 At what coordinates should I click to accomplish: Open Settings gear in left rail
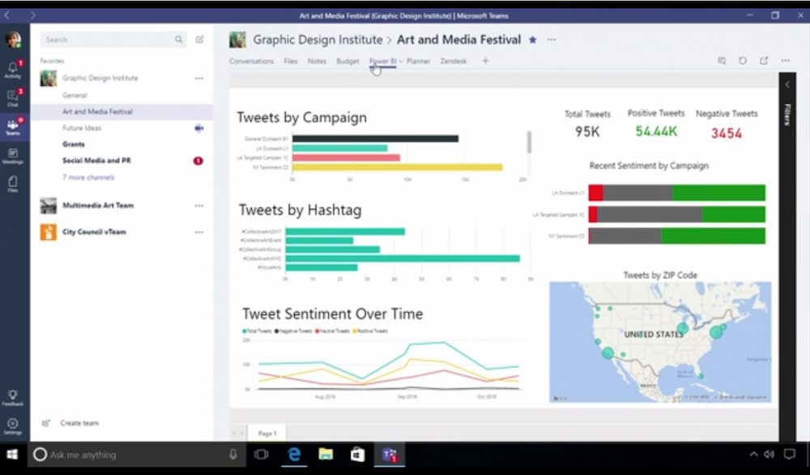point(13,426)
